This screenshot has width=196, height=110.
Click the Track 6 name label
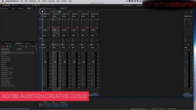95,93
